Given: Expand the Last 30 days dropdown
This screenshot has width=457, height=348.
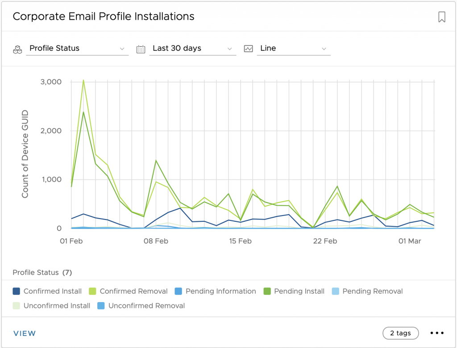Looking at the screenshot, I should pyautogui.click(x=192, y=49).
